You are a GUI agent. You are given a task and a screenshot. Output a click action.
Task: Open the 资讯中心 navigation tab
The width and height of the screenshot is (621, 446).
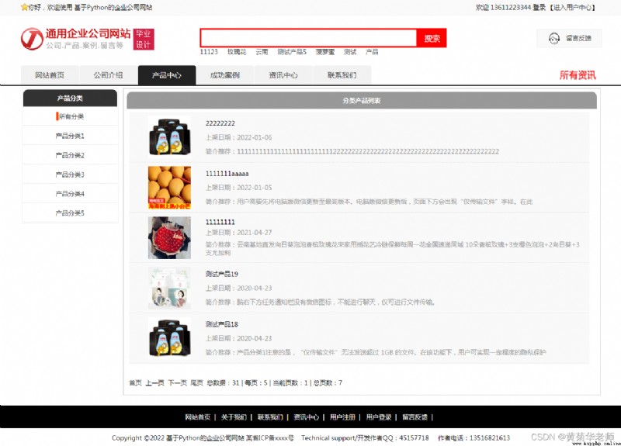click(x=283, y=74)
